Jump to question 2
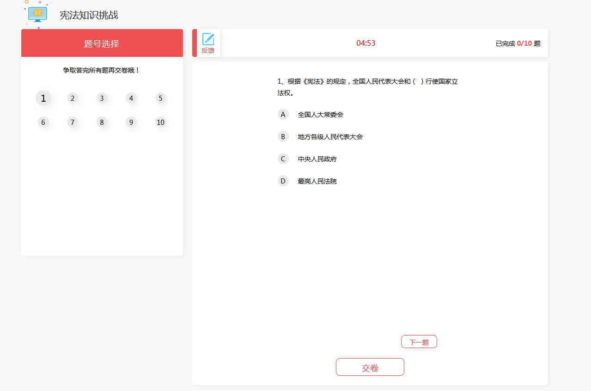The image size is (591, 391). tap(73, 98)
